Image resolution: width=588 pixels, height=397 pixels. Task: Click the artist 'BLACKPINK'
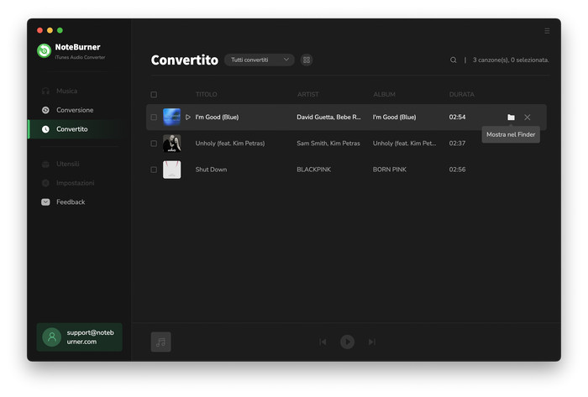(314, 170)
